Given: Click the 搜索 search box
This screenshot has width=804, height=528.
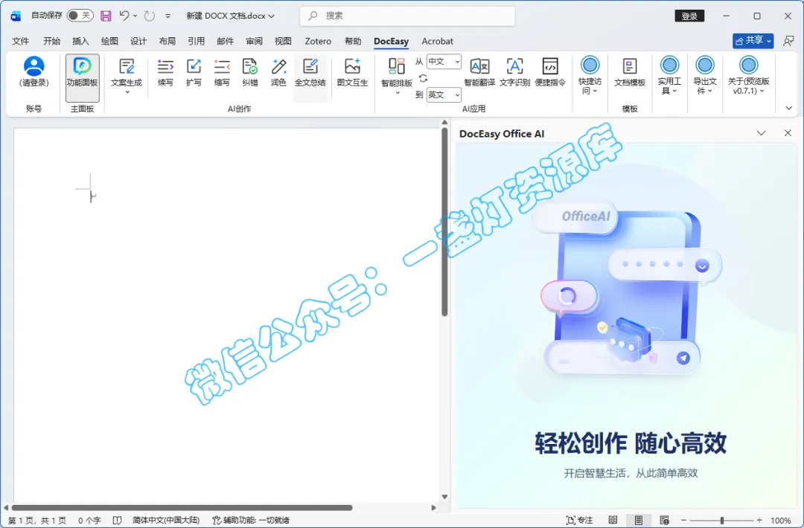Looking at the screenshot, I should click(407, 16).
